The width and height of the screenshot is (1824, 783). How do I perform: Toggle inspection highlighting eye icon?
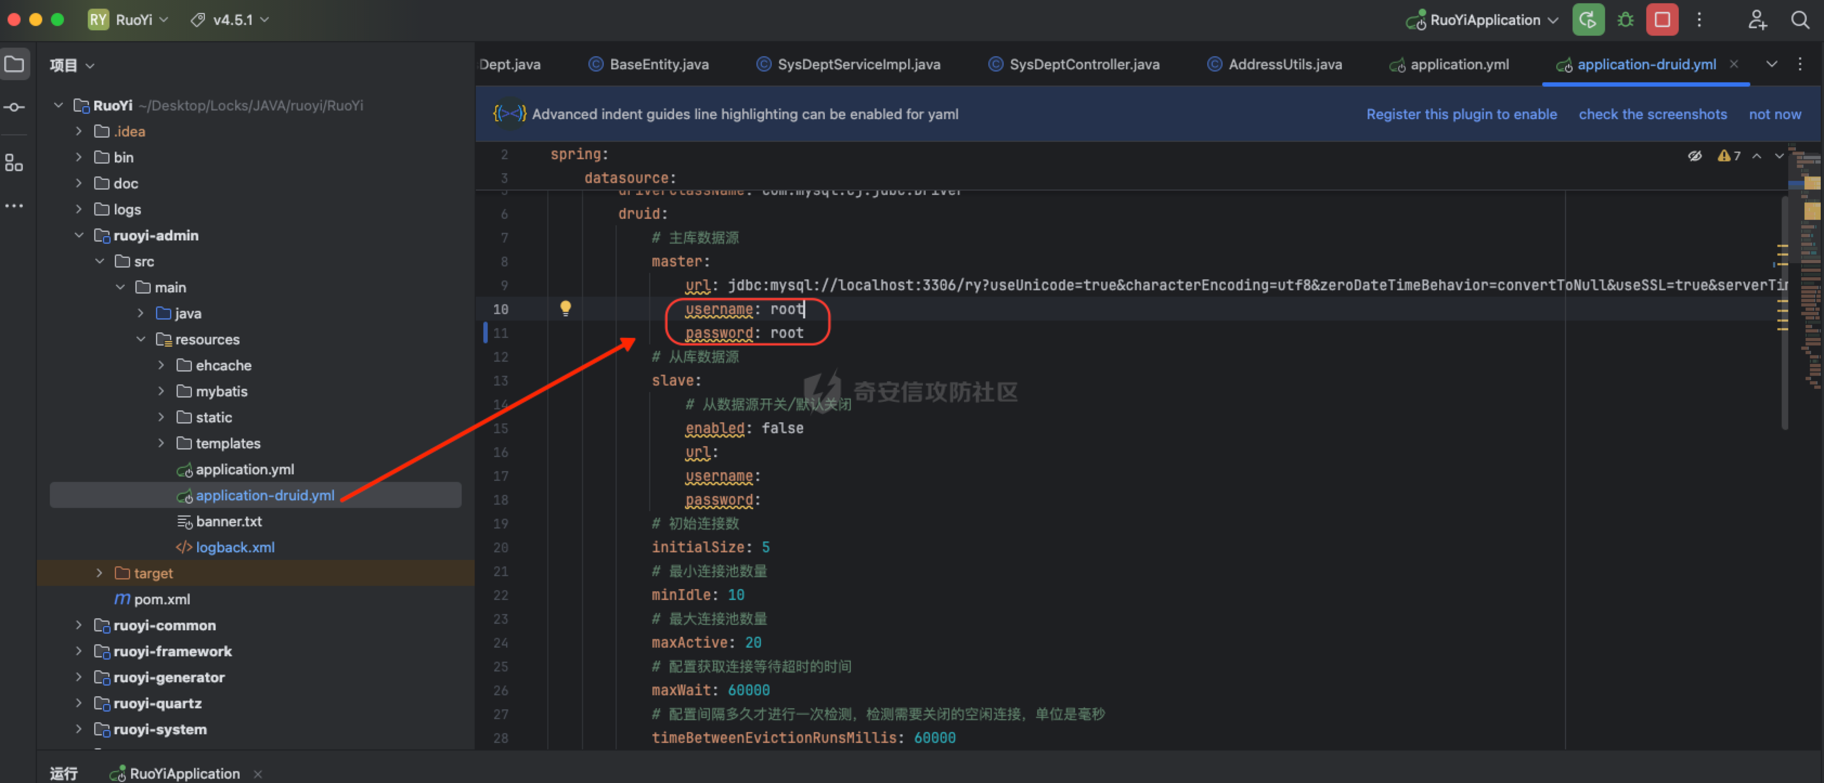(x=1694, y=156)
